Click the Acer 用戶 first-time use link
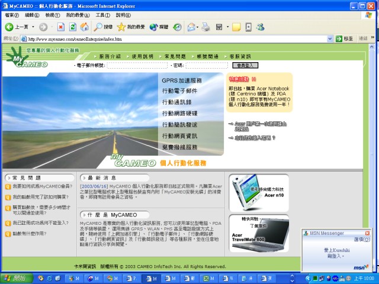Screen dimensions: 379x284 (261, 126)
